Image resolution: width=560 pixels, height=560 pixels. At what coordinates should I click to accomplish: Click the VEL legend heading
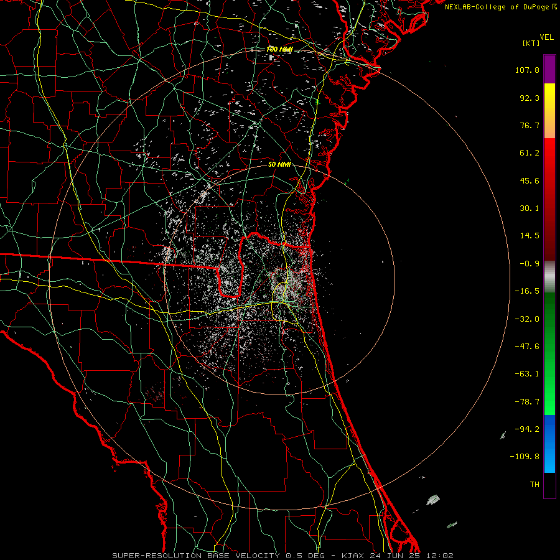click(x=546, y=37)
